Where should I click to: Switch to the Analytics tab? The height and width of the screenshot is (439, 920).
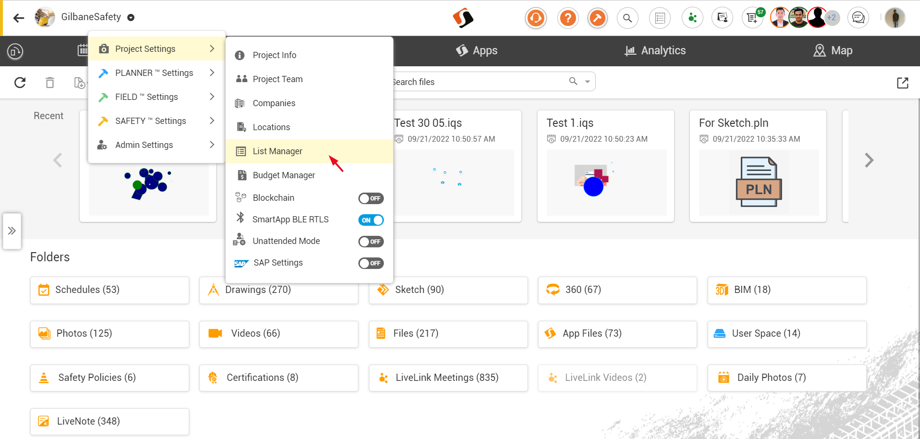tap(655, 50)
